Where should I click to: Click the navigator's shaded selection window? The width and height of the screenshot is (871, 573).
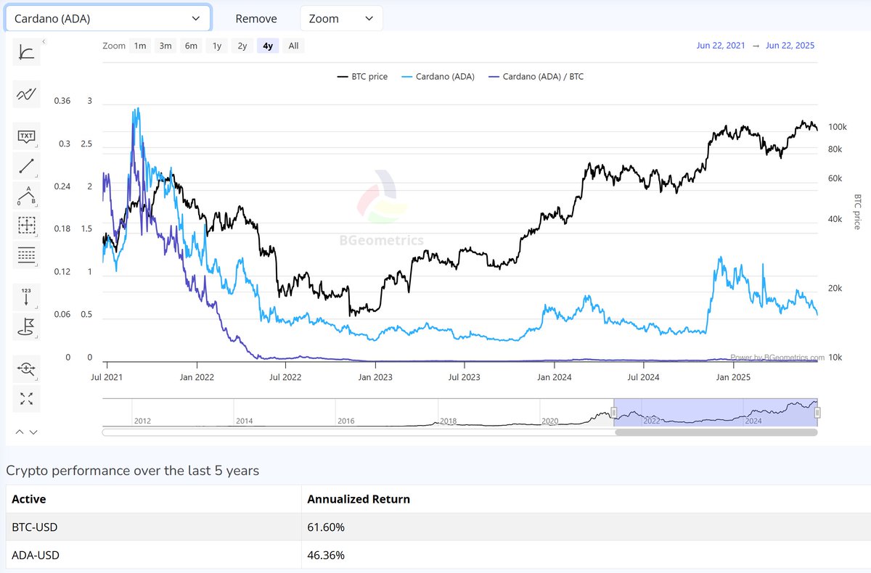click(x=715, y=412)
